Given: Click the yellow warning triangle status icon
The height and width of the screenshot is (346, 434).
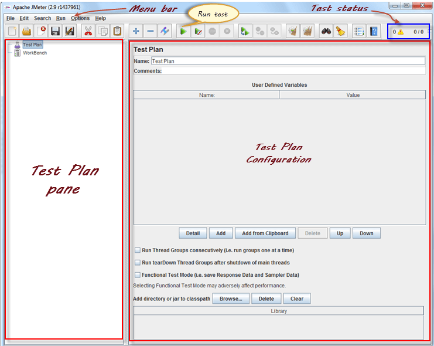Looking at the screenshot, I should point(401,32).
